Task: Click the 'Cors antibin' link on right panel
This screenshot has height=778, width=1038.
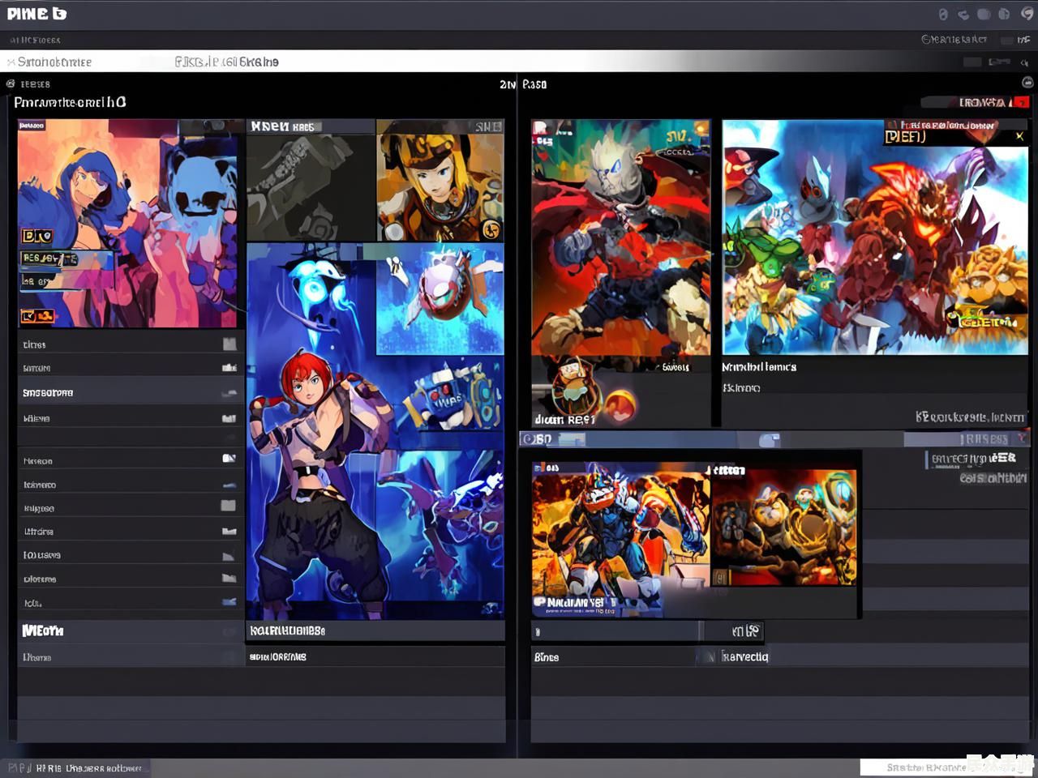Action: pos(993,478)
